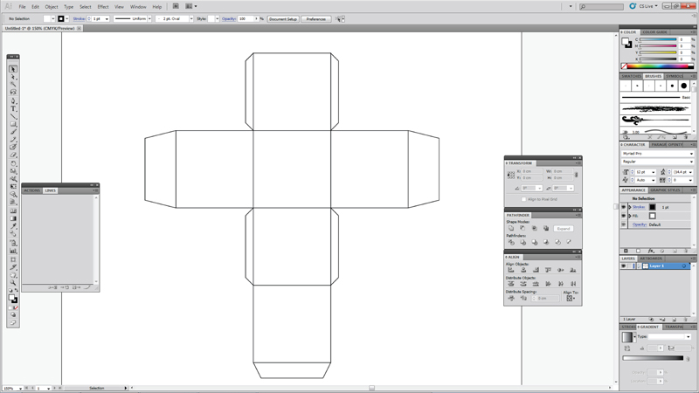Switch to the Swatches tab
The image size is (699, 393).
coord(631,76)
